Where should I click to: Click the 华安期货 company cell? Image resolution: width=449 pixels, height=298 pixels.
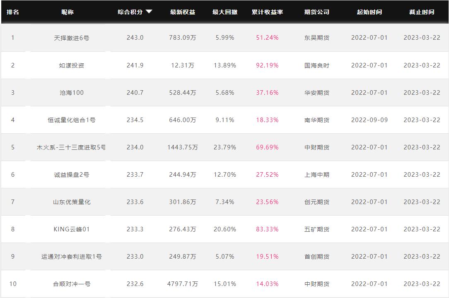(x=317, y=93)
